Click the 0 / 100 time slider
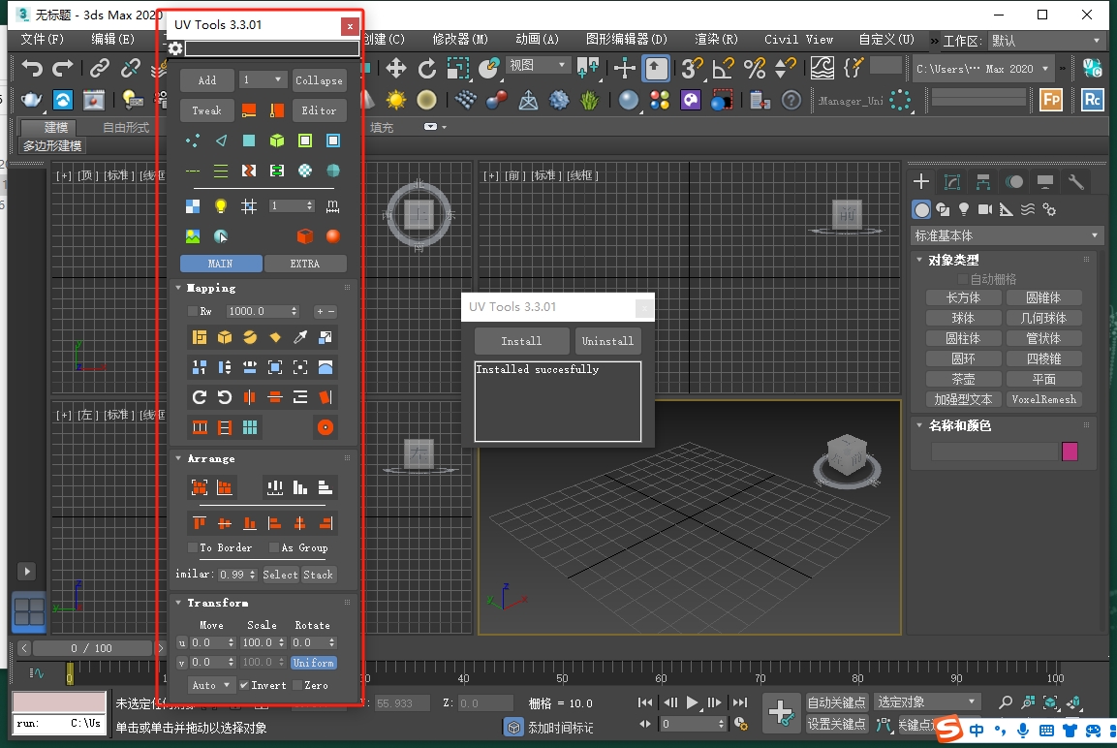Image resolution: width=1117 pixels, height=748 pixels. click(x=92, y=648)
